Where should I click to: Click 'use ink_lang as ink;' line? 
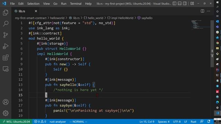pyautogui.click(x=49, y=28)
